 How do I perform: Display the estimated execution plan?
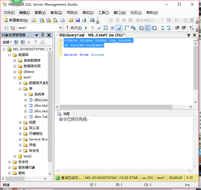106,28
